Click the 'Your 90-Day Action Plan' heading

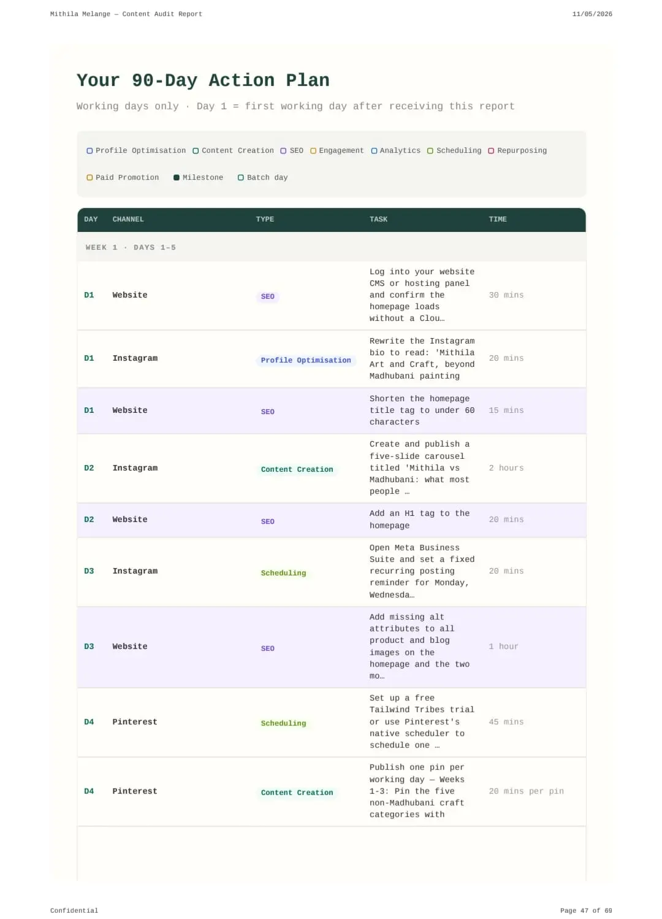[x=203, y=80]
